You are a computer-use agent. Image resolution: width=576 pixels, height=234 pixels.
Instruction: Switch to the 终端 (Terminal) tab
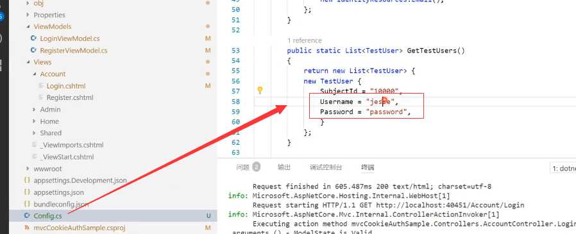(368, 167)
